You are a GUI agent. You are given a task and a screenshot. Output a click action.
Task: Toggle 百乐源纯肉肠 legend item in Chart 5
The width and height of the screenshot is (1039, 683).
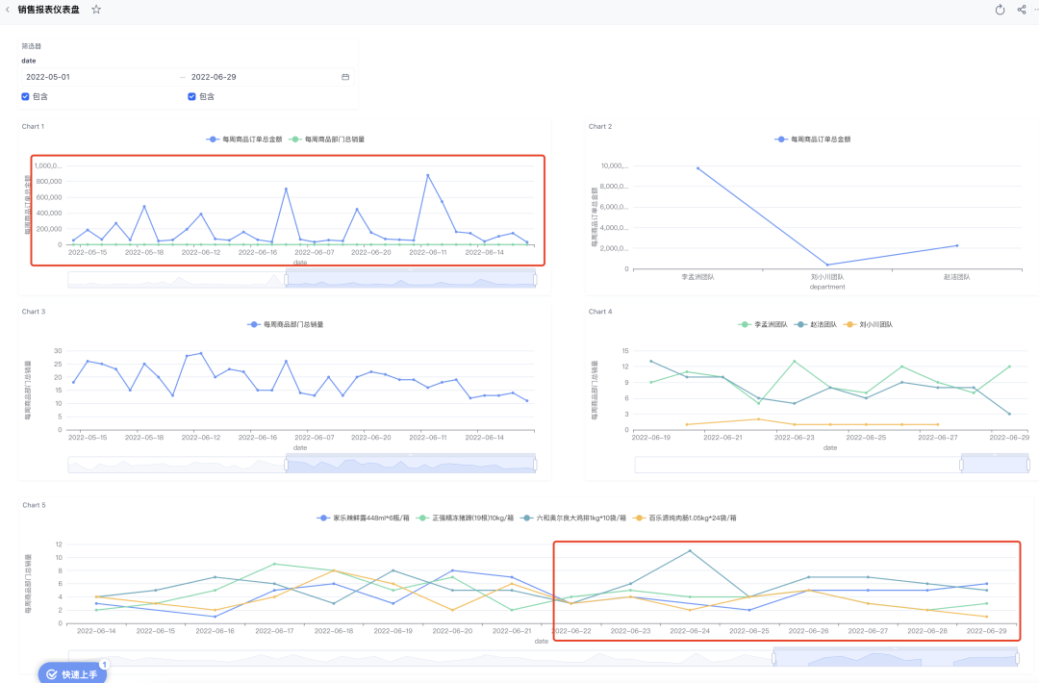coord(685,519)
